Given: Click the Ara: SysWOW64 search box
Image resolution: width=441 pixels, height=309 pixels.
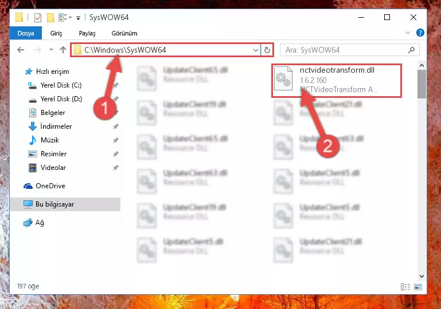Looking at the screenshot, I should pos(350,50).
